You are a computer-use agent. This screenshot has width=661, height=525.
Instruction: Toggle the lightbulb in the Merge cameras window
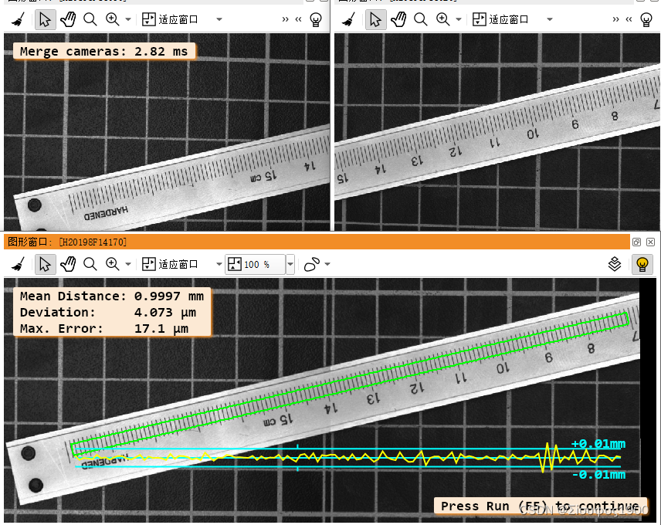tap(316, 19)
